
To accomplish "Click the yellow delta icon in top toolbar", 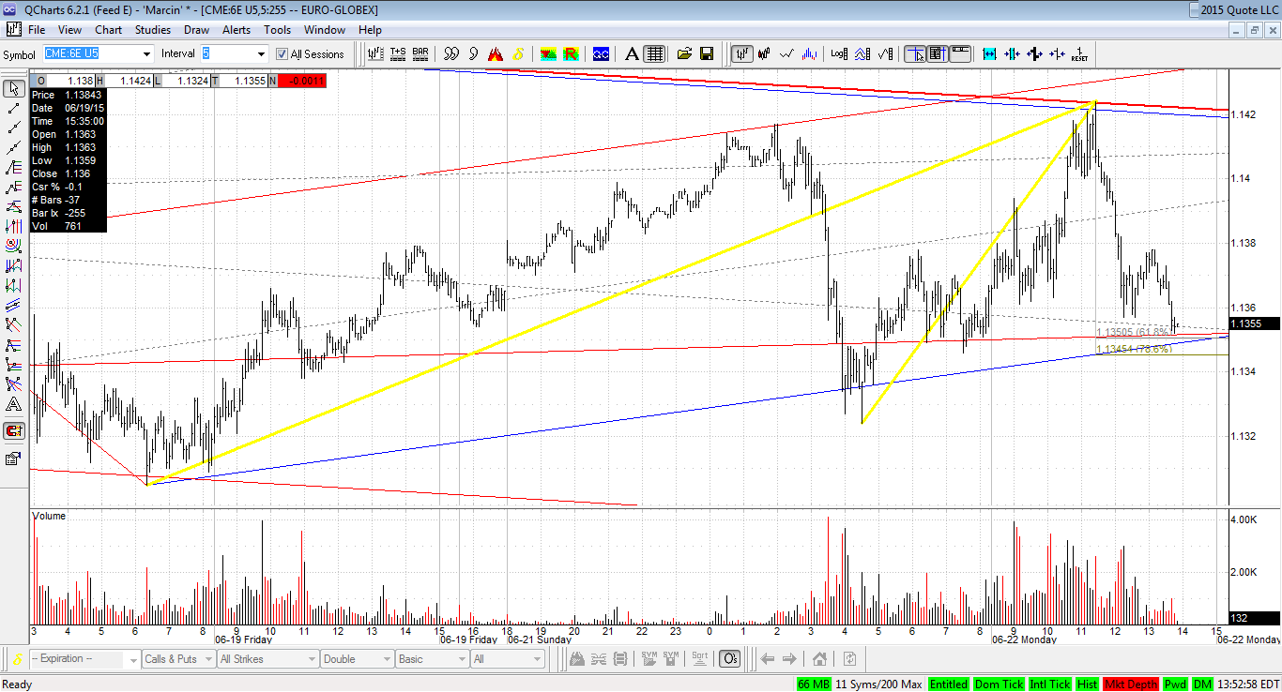I will click(519, 54).
